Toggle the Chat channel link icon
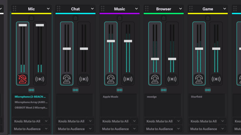The height and width of the screenshot is (135, 241). 76,90
